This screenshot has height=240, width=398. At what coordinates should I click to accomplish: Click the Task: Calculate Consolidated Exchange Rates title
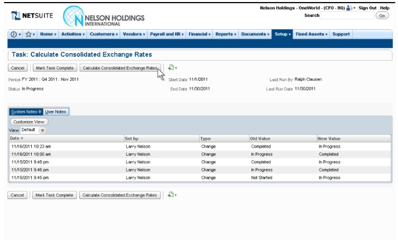82,55
